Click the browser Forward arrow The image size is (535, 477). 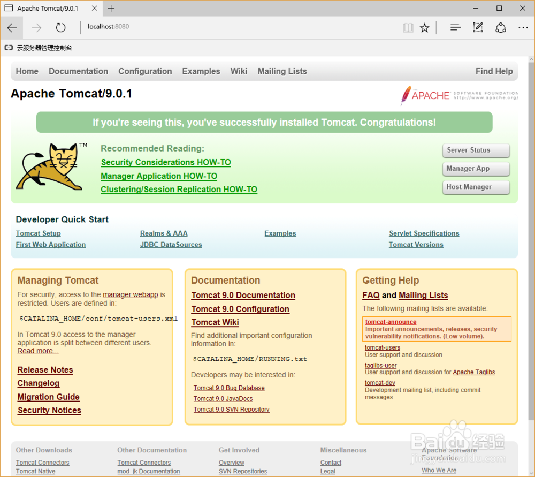pos(36,27)
